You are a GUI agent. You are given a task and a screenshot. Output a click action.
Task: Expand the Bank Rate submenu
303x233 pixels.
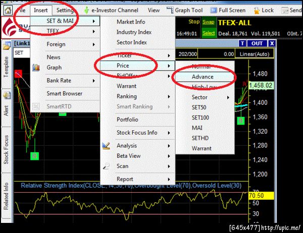click(65, 81)
